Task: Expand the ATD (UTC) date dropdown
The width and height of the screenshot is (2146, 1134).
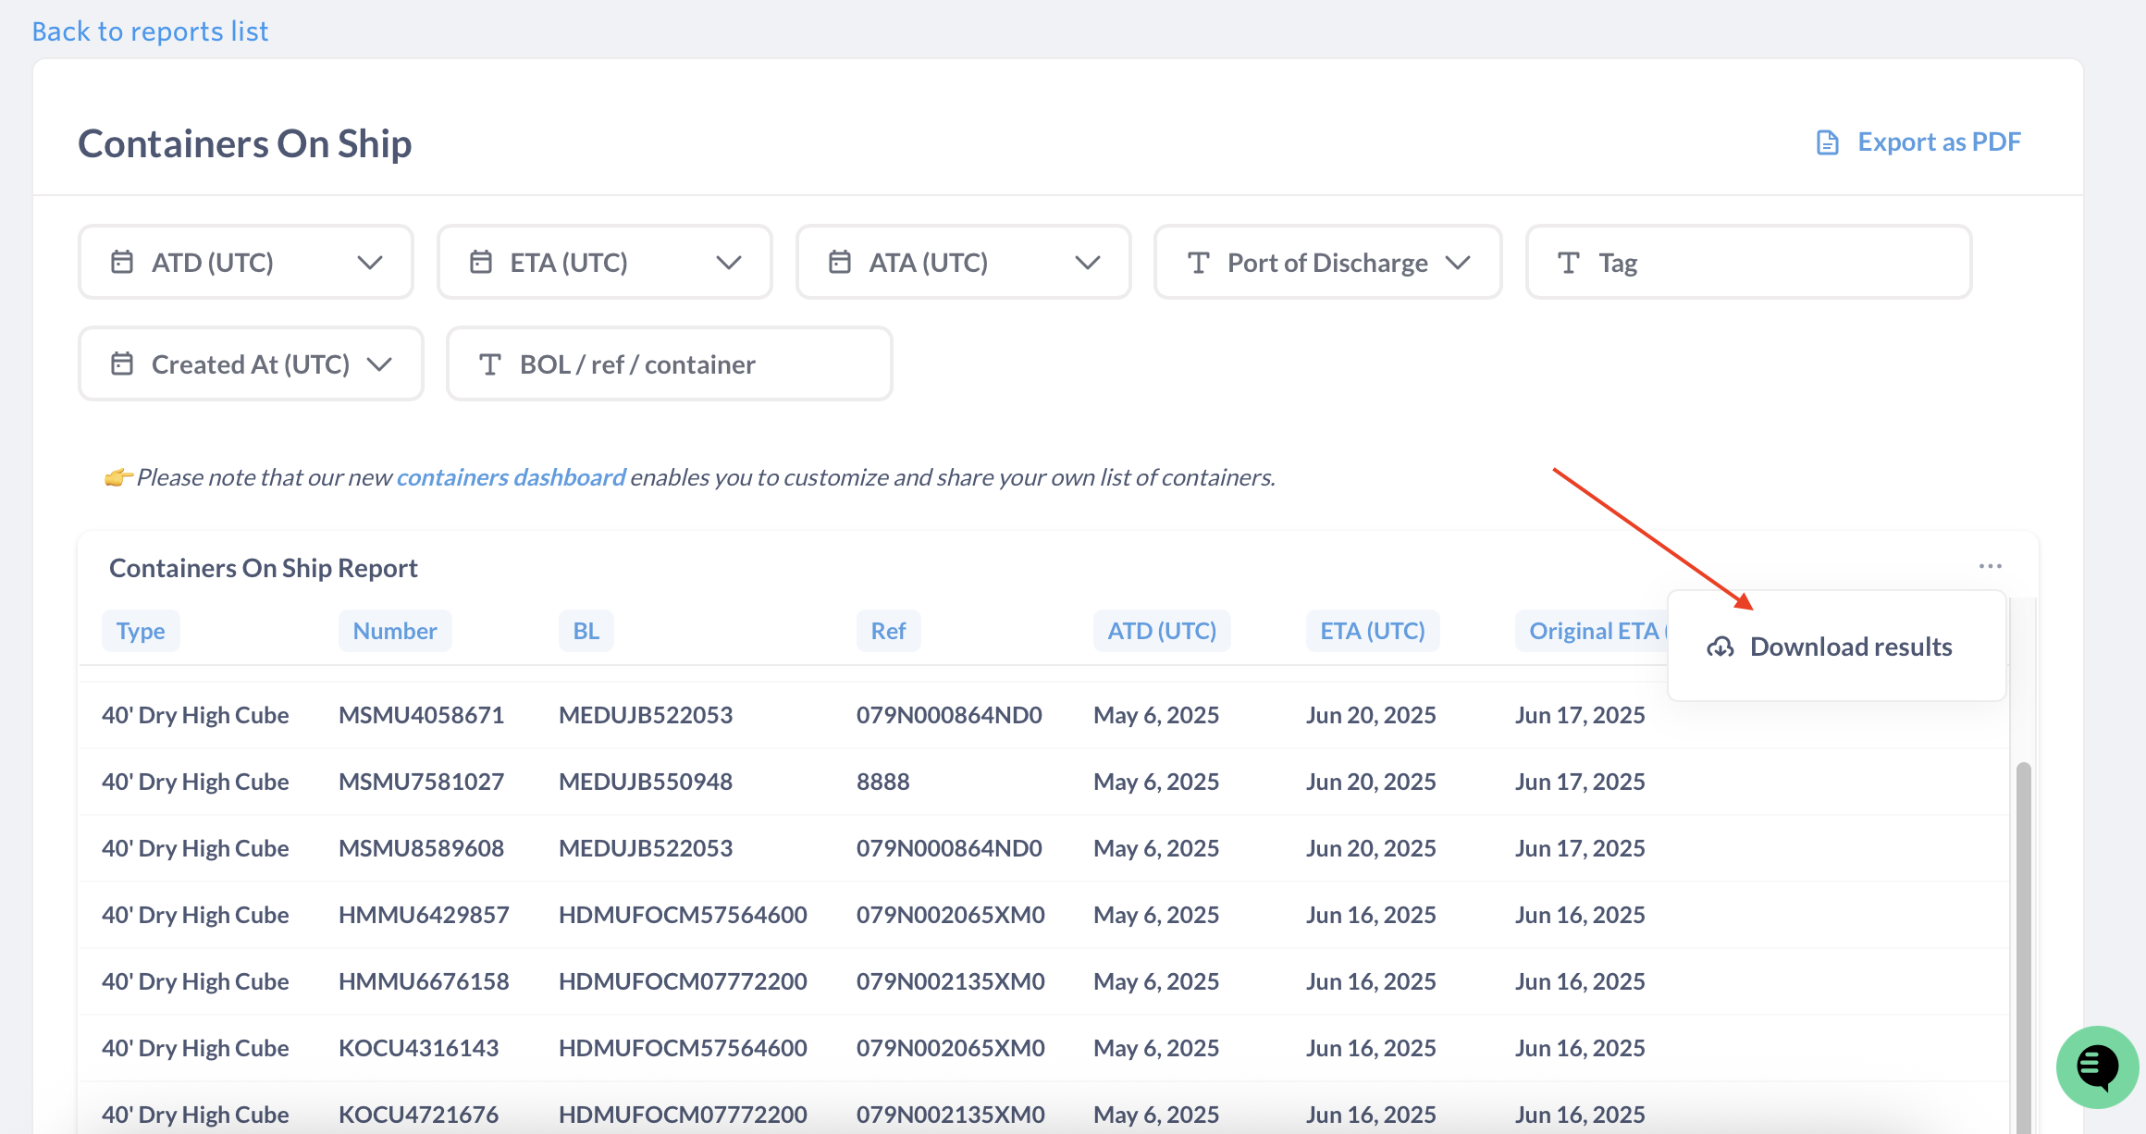Action: 369,263
